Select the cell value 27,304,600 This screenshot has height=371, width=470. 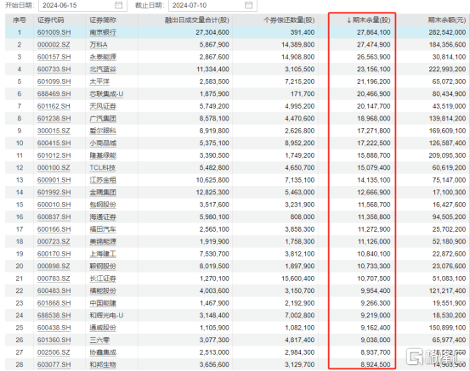click(212, 32)
